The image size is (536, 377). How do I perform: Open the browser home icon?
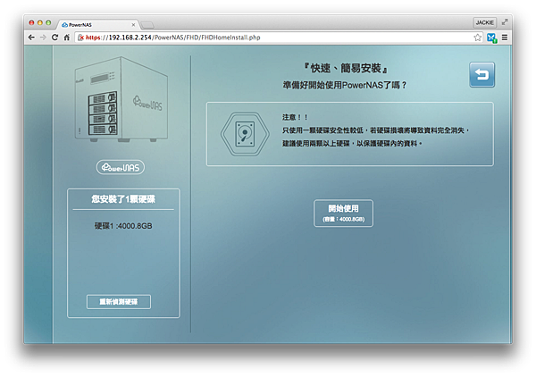(x=67, y=38)
